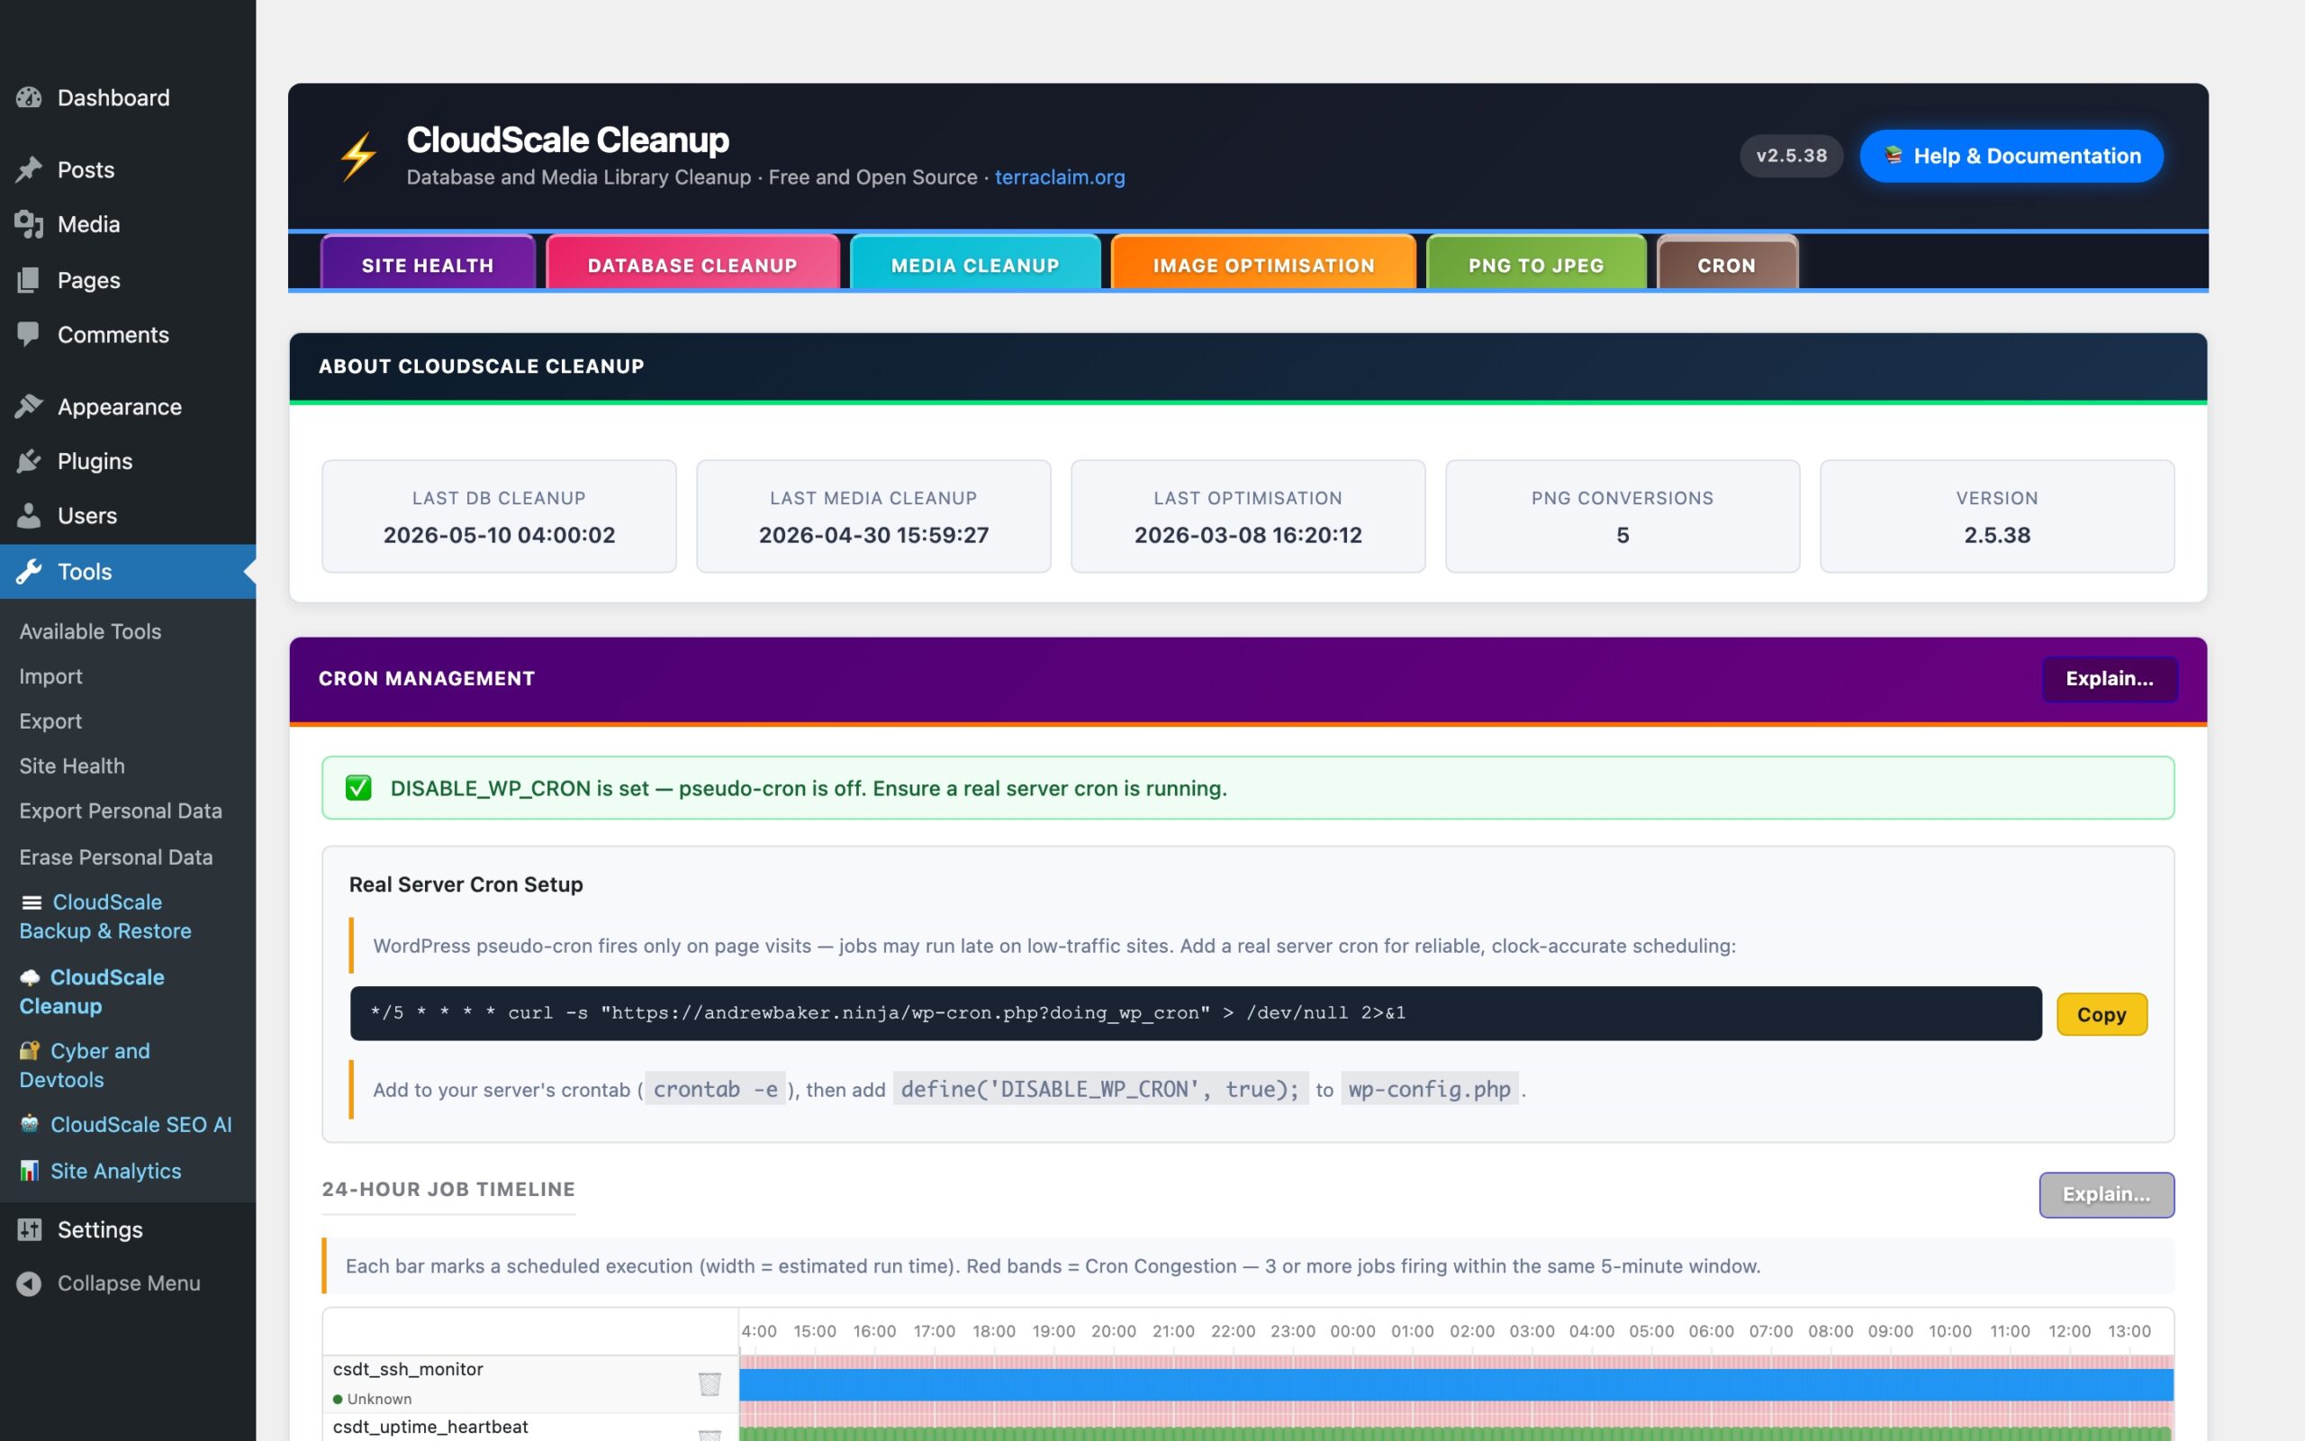Screen dimensions: 2305x1441
Task: Click the Posts pushpin icon
Action: (x=29, y=169)
